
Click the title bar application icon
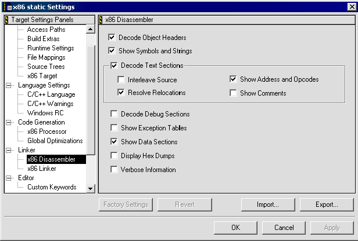coord(8,7)
